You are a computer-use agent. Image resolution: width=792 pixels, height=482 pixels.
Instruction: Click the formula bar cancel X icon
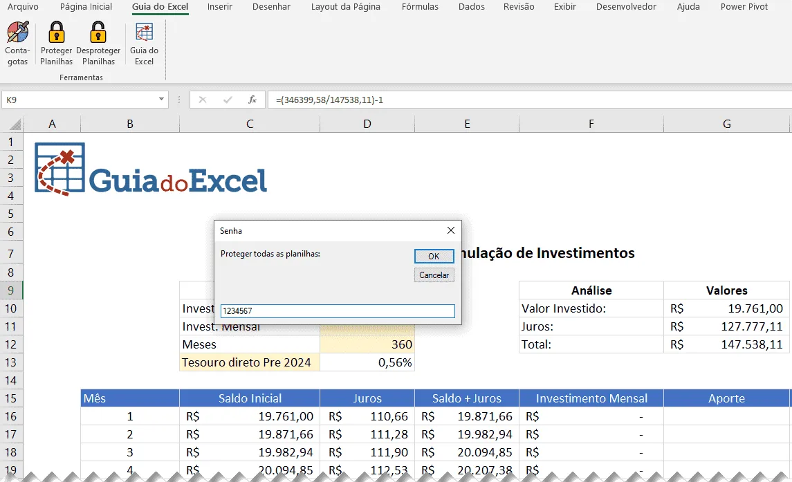pyautogui.click(x=203, y=100)
